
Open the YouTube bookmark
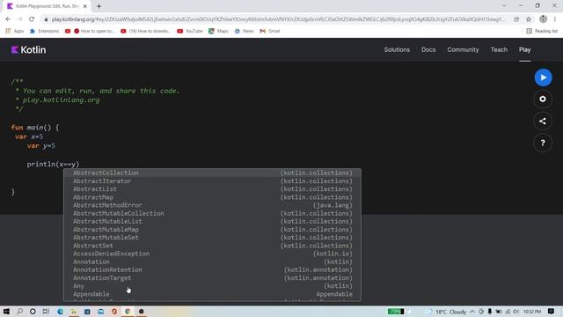pyautogui.click(x=190, y=32)
